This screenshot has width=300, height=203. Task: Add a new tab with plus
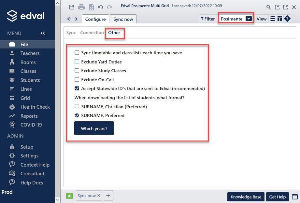point(108,196)
